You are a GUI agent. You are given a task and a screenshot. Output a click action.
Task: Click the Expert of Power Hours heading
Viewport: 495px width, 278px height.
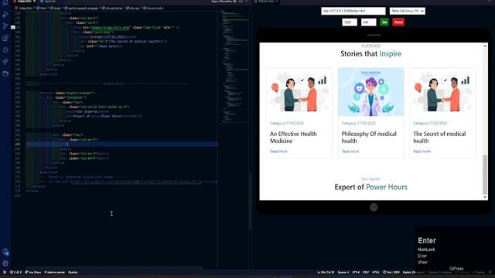coord(371,187)
